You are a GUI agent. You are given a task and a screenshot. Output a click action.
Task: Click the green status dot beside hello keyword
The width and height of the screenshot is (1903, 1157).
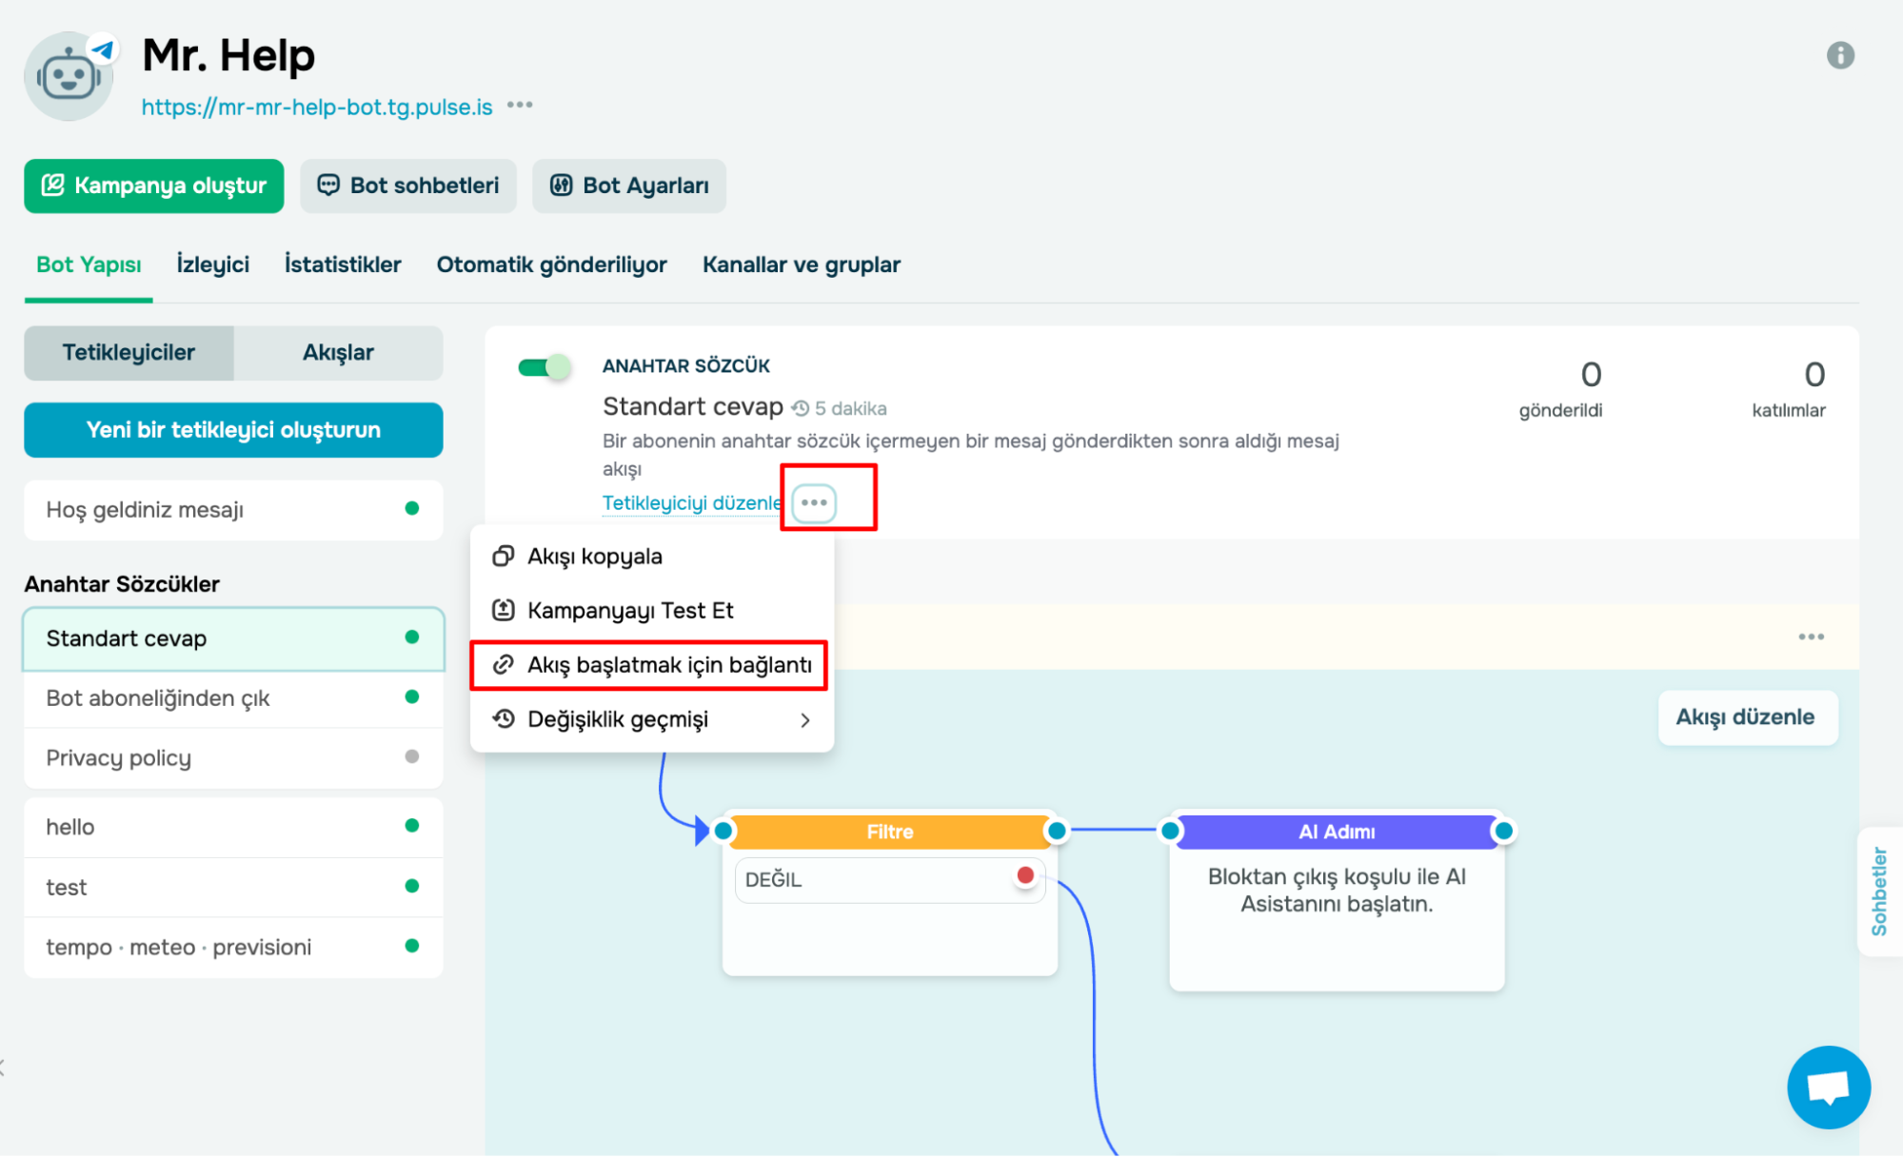(x=411, y=826)
